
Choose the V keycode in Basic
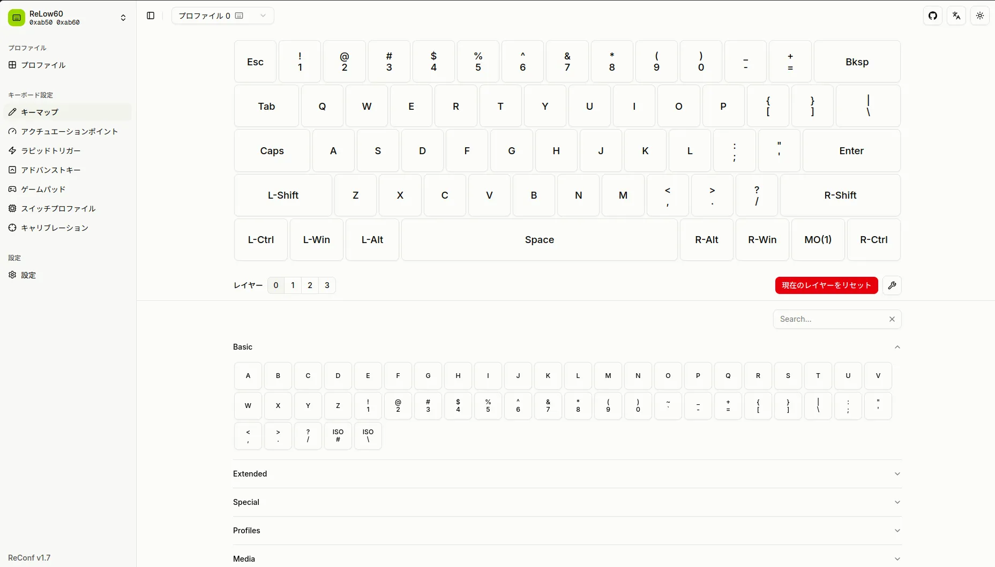coord(878,376)
